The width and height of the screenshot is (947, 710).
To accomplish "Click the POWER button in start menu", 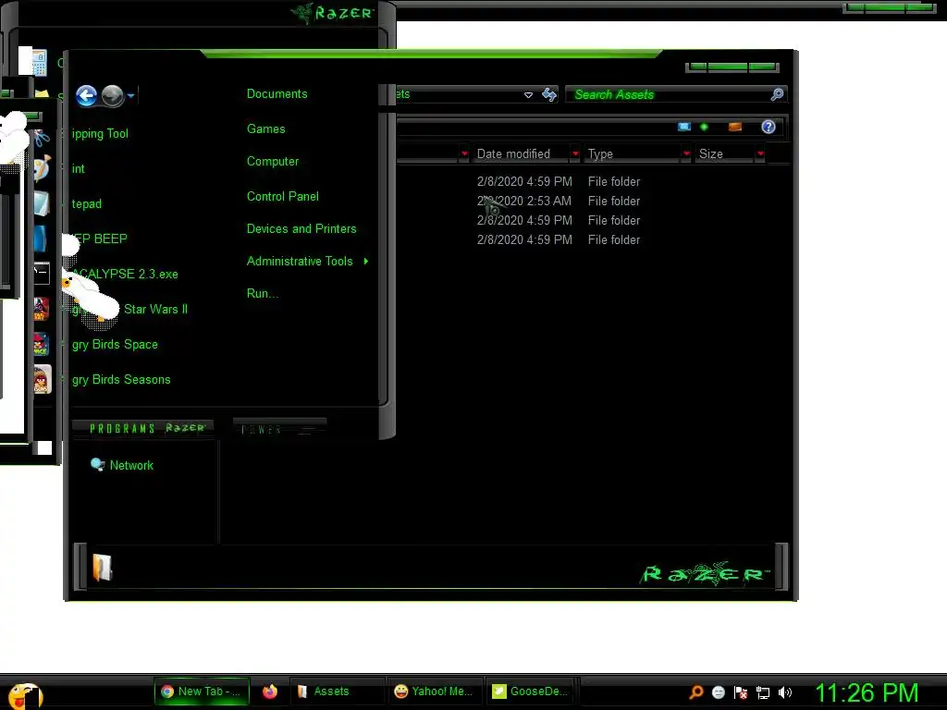I will [x=279, y=429].
